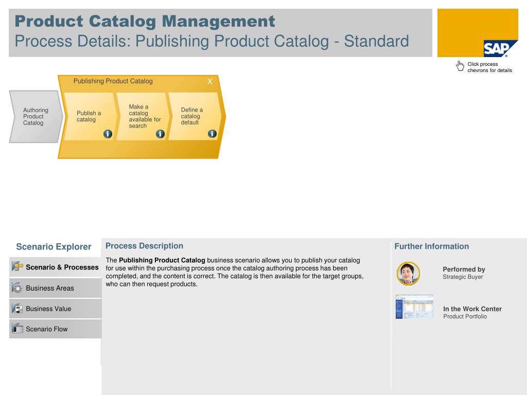Click the Process Description heading
Image resolution: width=527 pixels, height=395 pixels.
(145, 246)
